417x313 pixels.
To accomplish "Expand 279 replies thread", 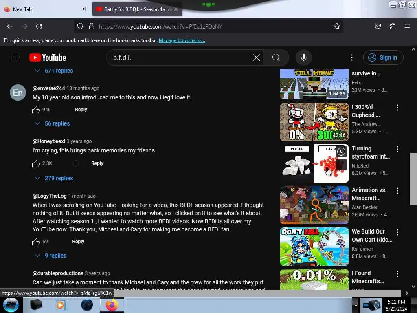I will (x=54, y=178).
